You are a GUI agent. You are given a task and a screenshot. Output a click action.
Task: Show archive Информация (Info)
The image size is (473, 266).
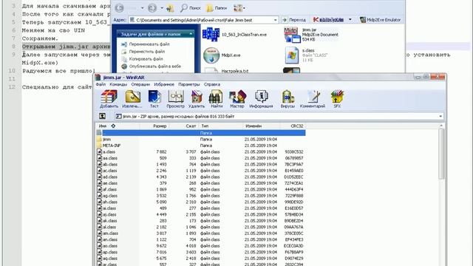[x=261, y=99]
